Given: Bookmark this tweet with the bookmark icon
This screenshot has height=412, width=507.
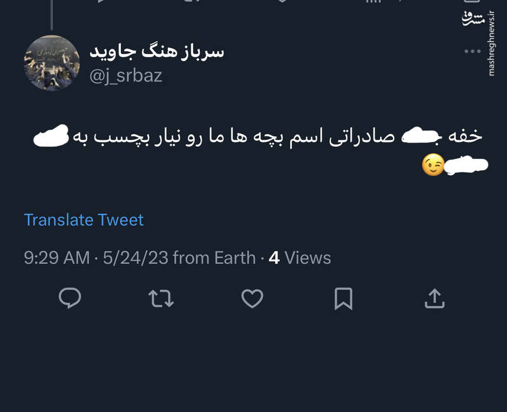Looking at the screenshot, I should tap(343, 298).
